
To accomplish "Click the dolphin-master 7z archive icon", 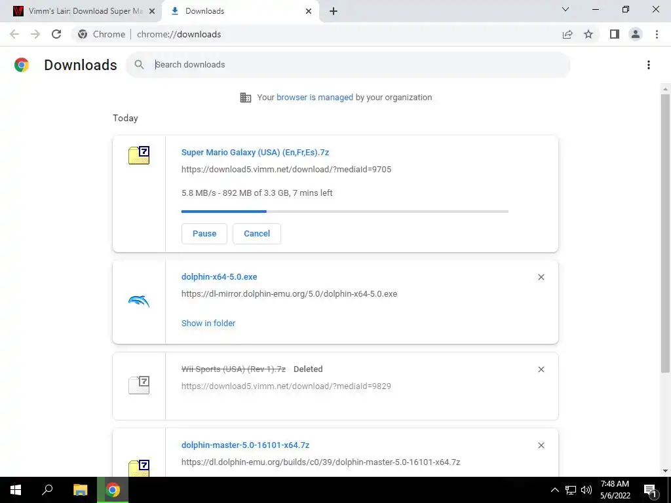I will point(139,468).
